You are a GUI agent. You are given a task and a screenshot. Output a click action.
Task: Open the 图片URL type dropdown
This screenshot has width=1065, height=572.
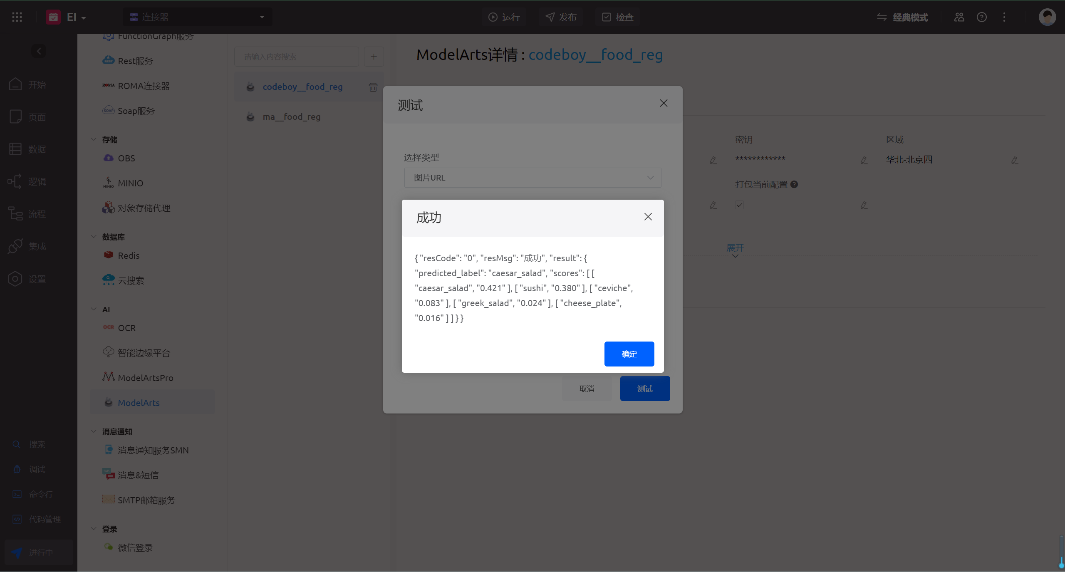532,178
